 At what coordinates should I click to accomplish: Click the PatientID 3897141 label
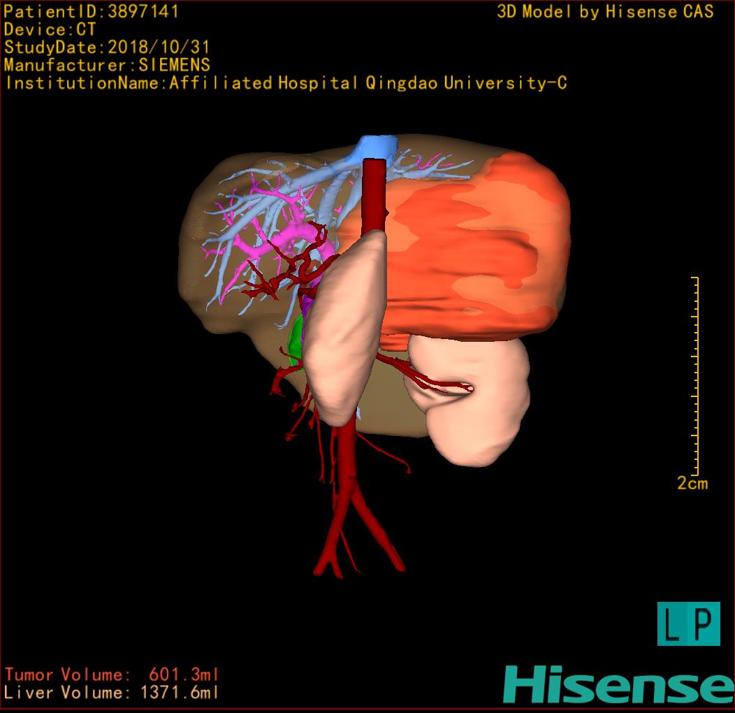pyautogui.click(x=92, y=12)
